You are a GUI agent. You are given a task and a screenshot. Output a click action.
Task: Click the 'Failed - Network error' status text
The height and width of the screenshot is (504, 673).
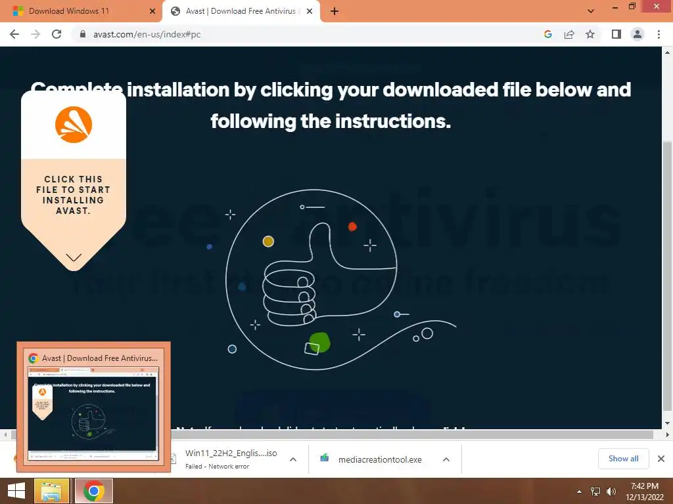click(x=217, y=467)
